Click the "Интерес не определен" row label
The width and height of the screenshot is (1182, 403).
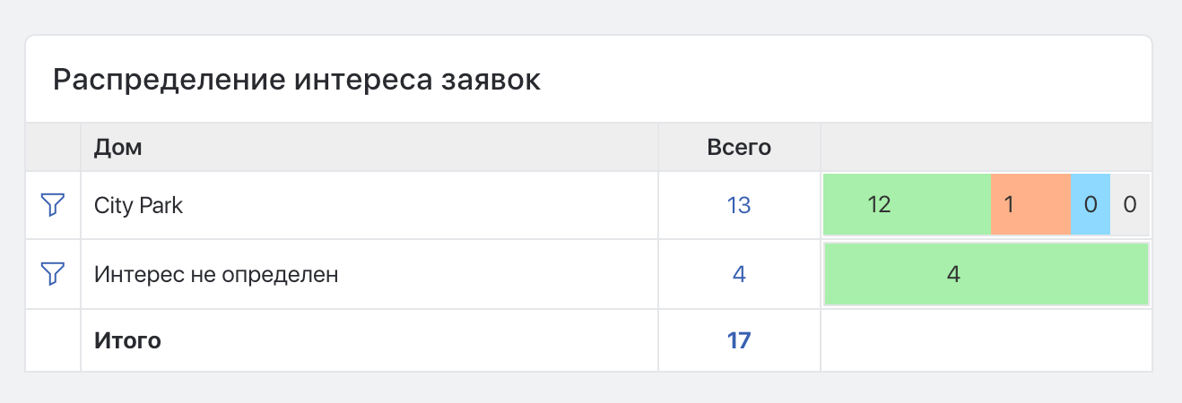point(216,274)
